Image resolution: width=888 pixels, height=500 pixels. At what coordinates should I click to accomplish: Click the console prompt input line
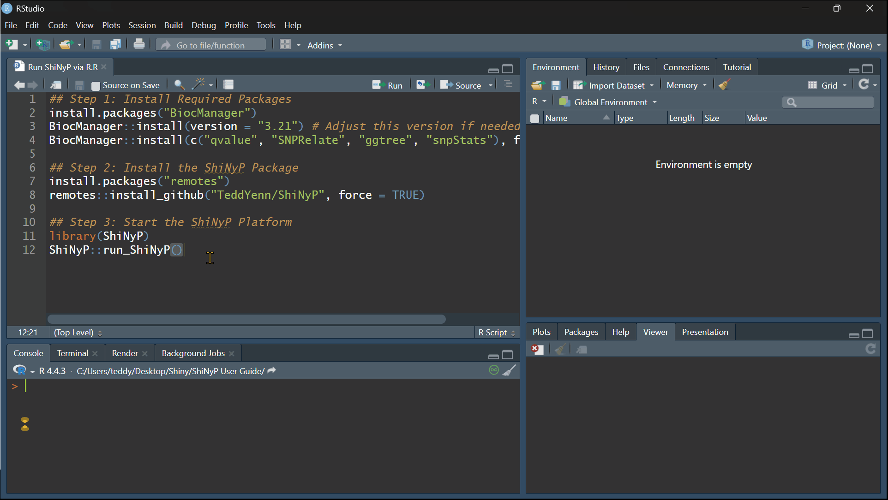coord(263,386)
